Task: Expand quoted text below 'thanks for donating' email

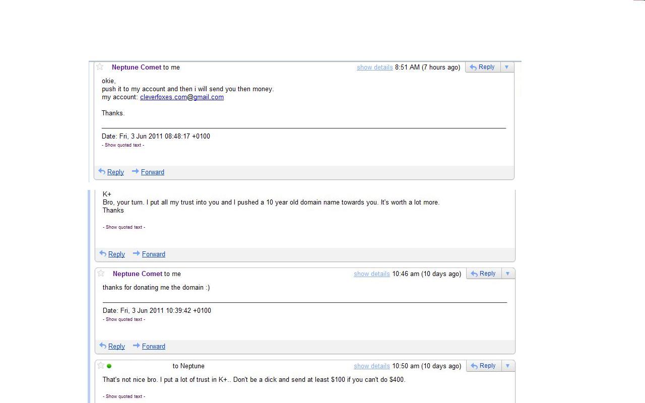Action: coord(124,319)
